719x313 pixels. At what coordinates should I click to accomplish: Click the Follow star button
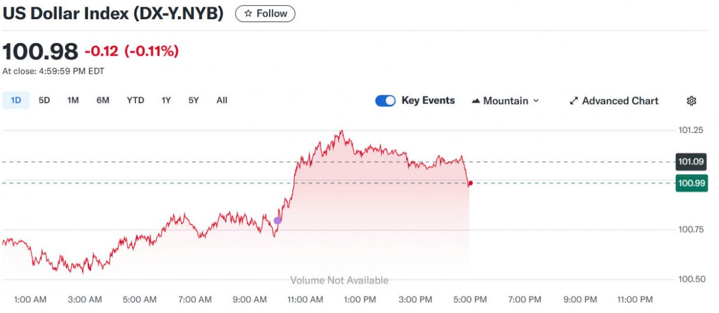tap(265, 14)
